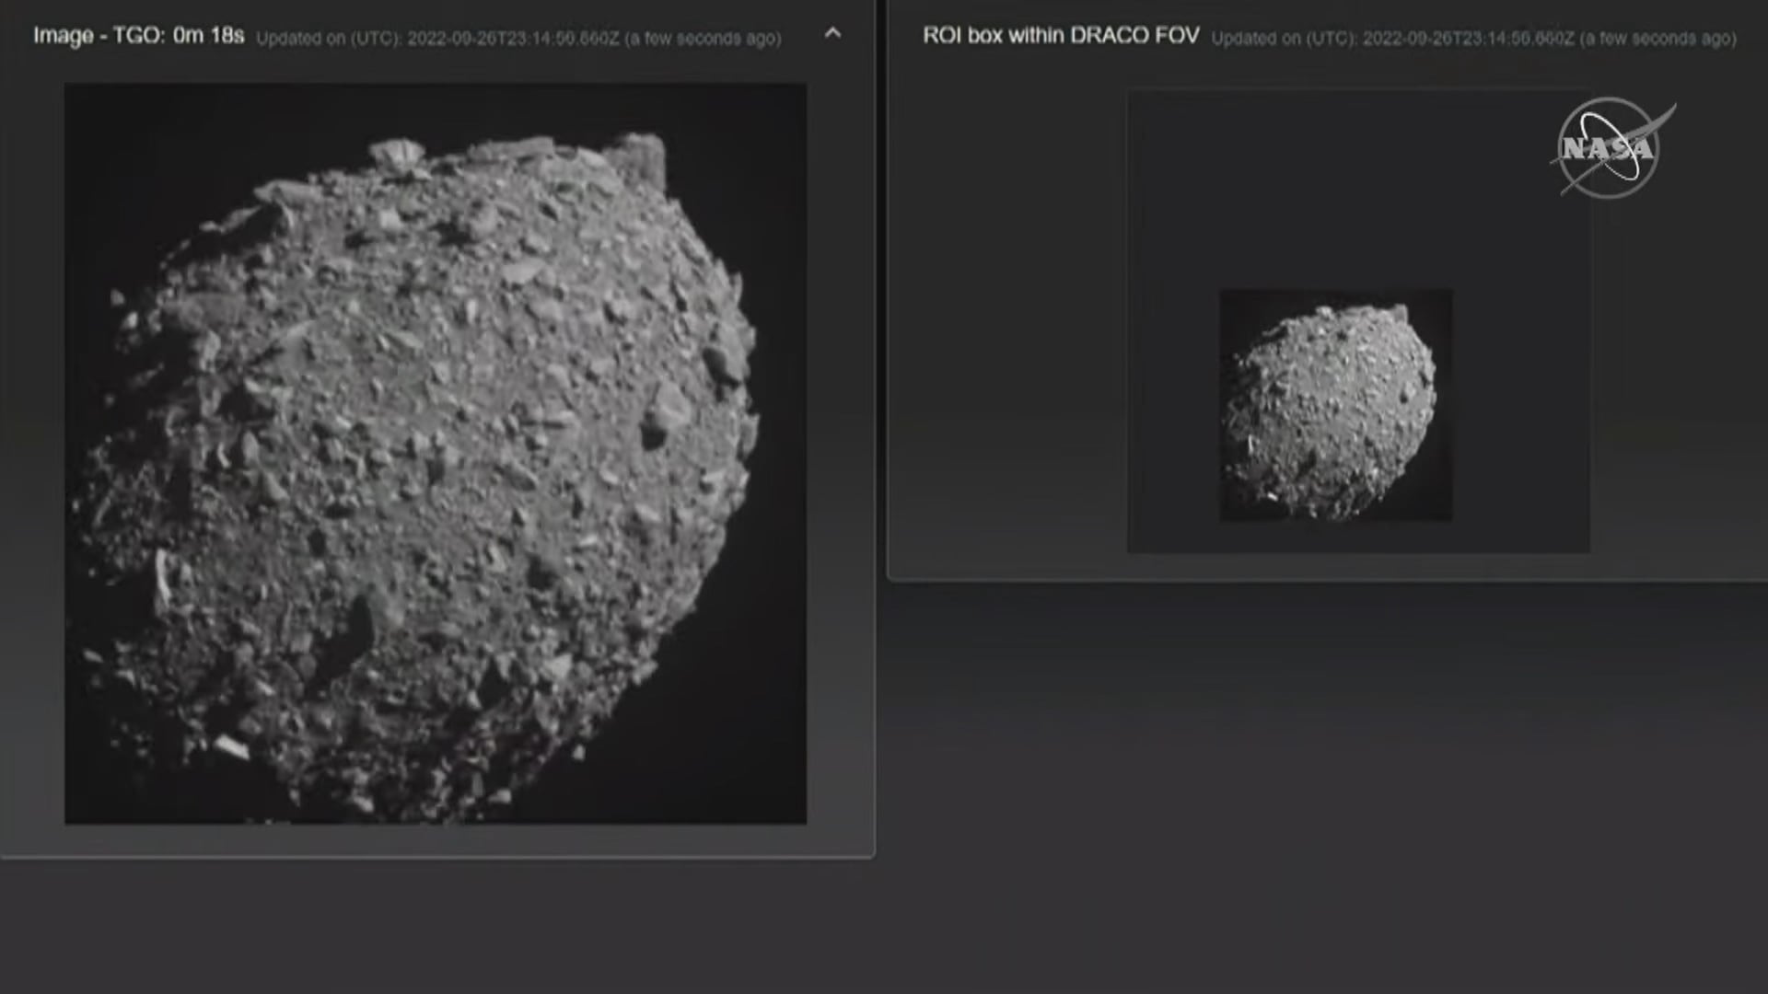Click the timestamp 2022-09-26T23:14:50 in Image panel
The image size is (1768, 994).
[512, 39]
